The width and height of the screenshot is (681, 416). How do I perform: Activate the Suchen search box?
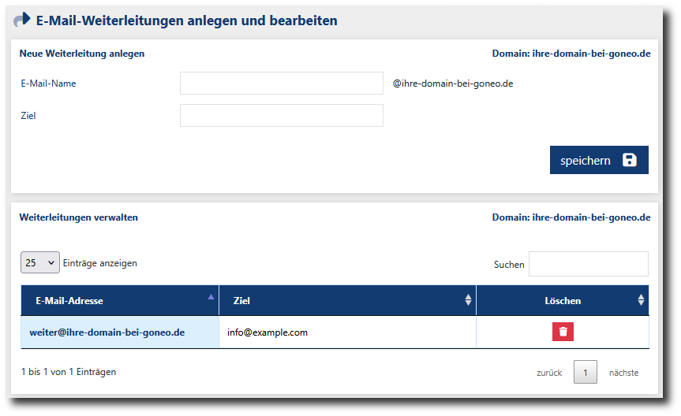(588, 264)
